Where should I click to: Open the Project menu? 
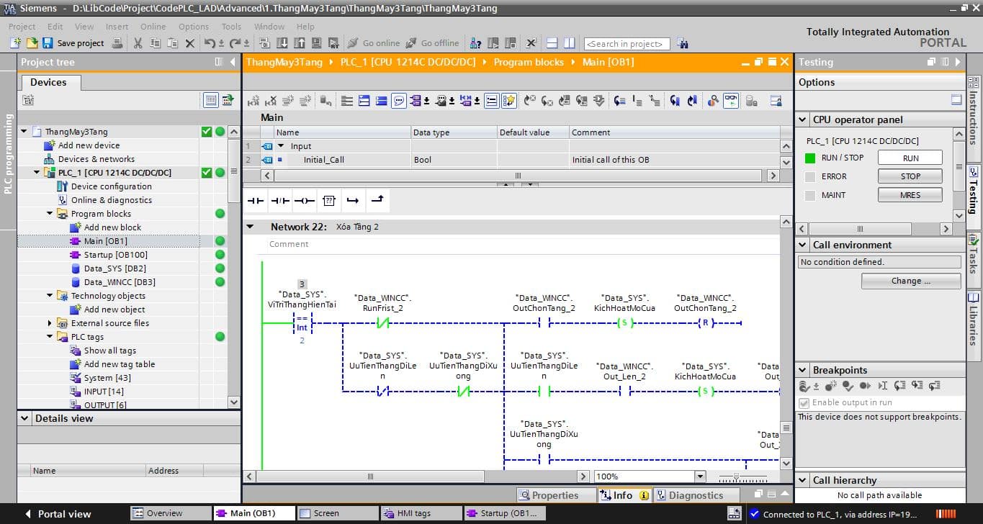(22, 27)
